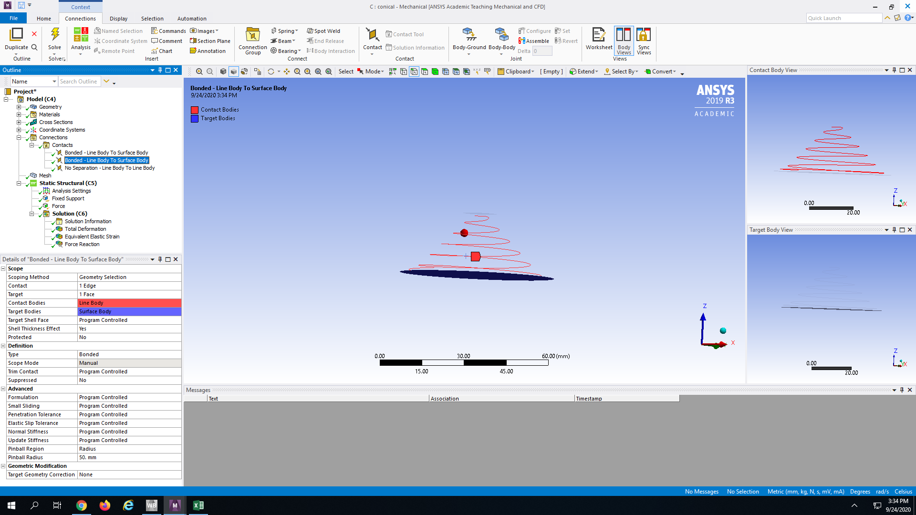Screen dimensions: 916x515
Task: Open the Worksheet view icon
Action: tap(598, 35)
